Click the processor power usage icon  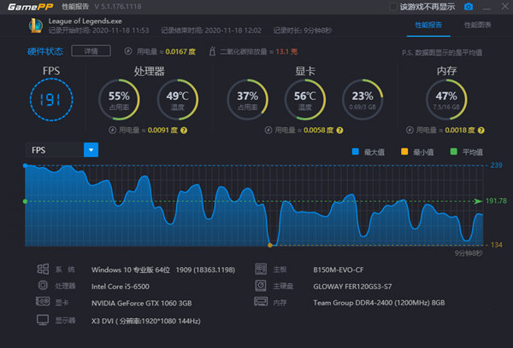(x=113, y=130)
